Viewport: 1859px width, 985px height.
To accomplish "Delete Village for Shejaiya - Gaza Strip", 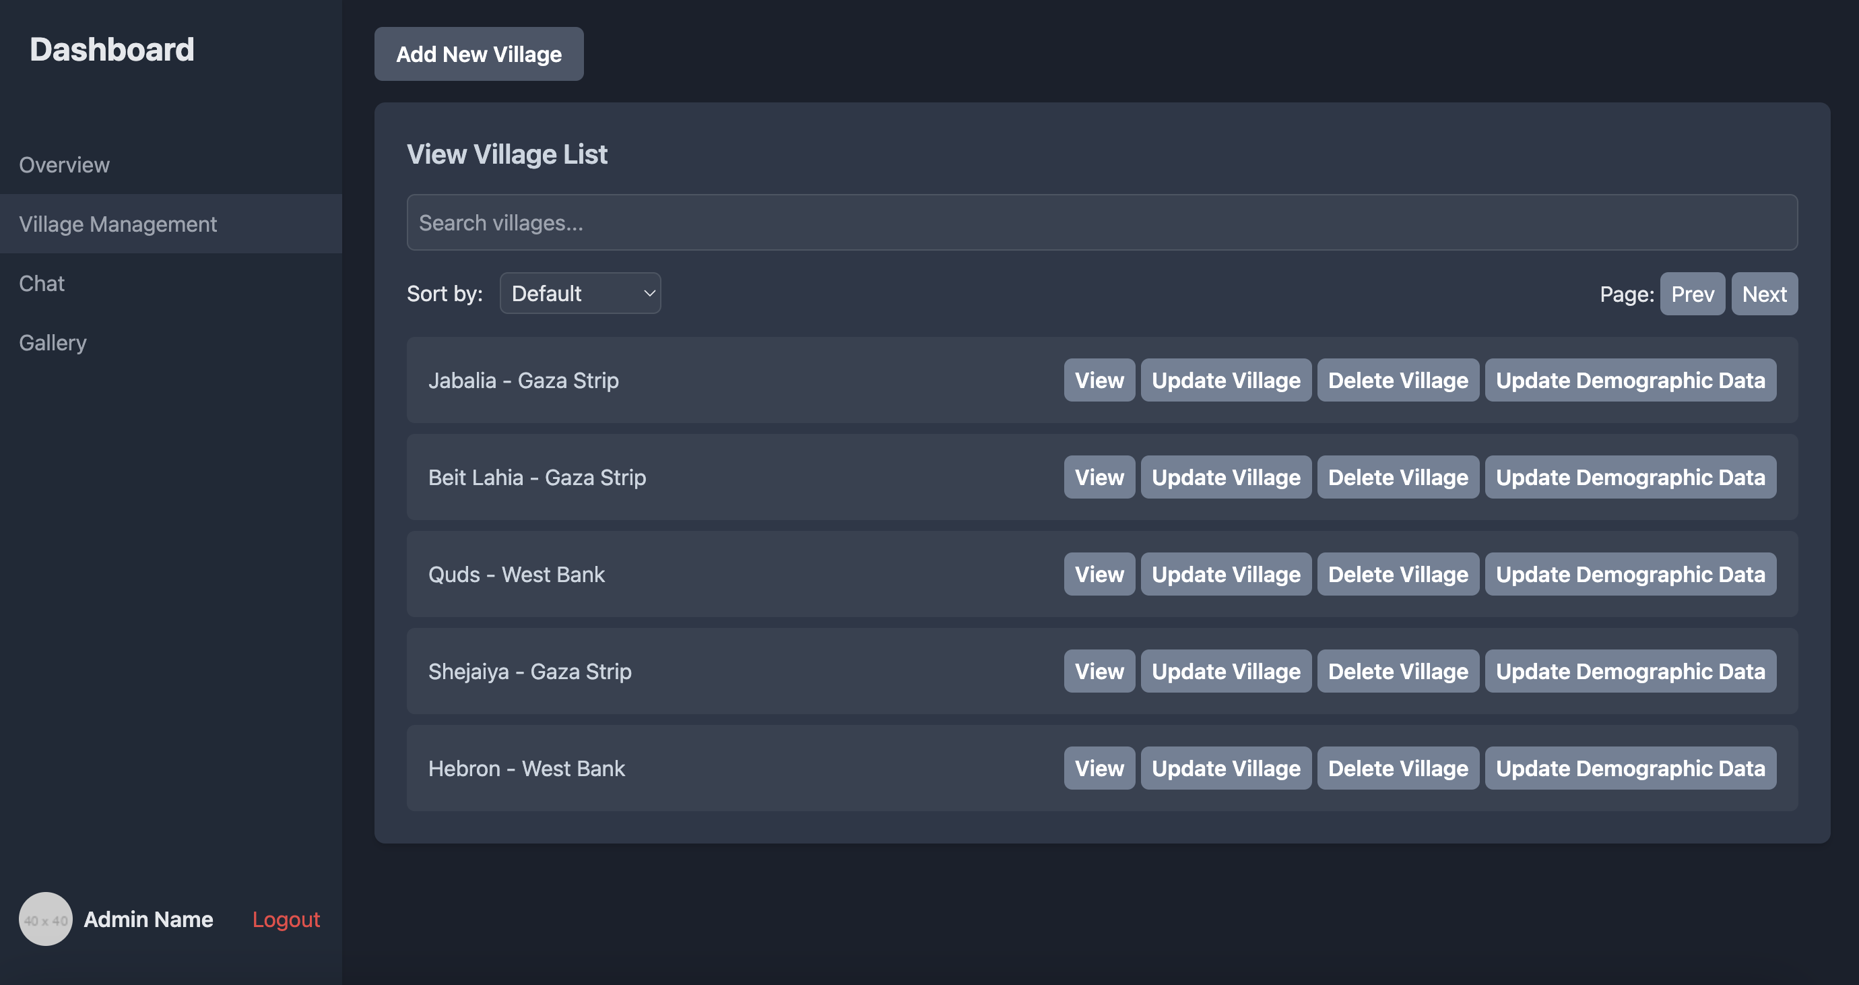I will (1397, 671).
